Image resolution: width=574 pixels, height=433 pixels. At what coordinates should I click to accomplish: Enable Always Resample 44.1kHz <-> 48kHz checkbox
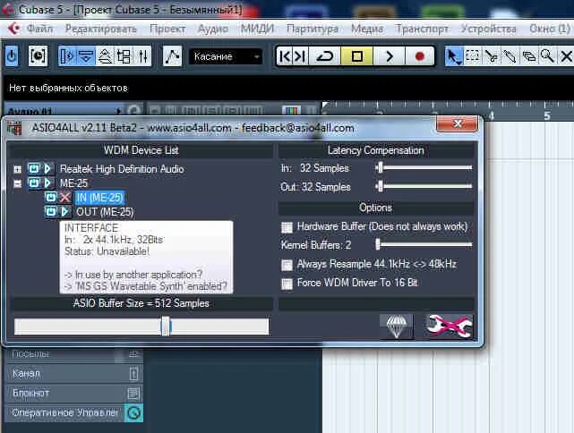click(287, 265)
